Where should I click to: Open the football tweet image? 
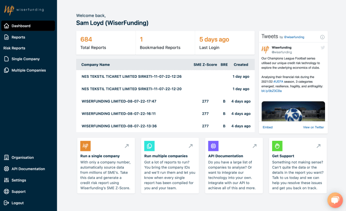(x=293, y=111)
